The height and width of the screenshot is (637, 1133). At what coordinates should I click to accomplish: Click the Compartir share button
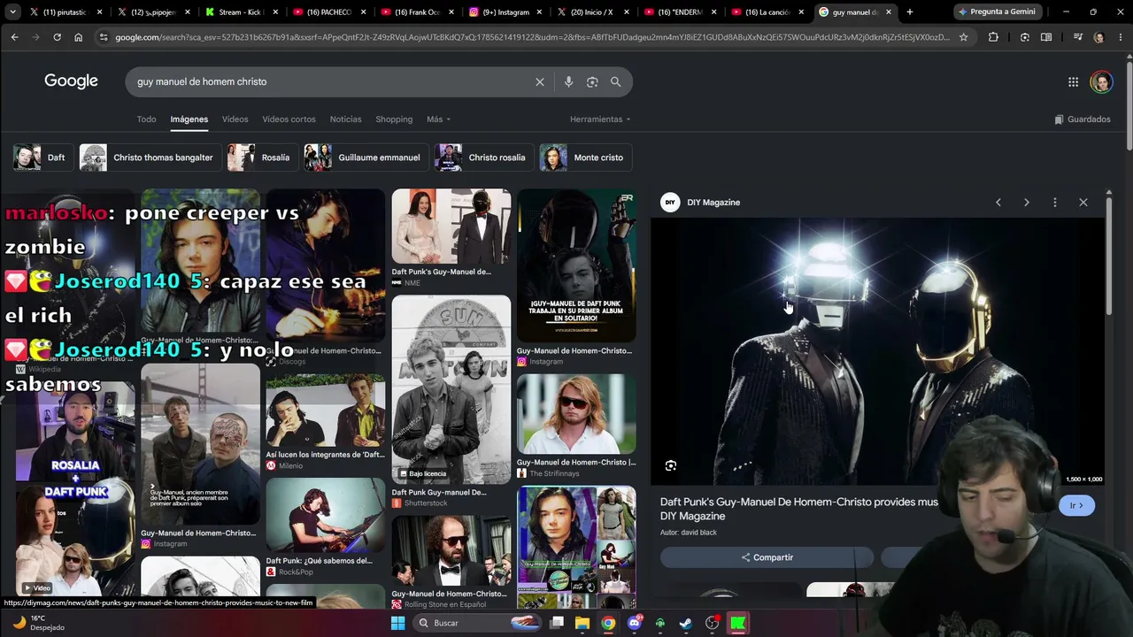[x=767, y=557]
